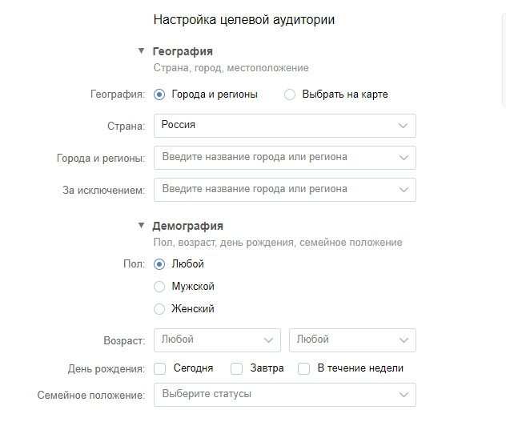The image size is (506, 422).
Task: Select Женский gender option
Action: coord(159,309)
